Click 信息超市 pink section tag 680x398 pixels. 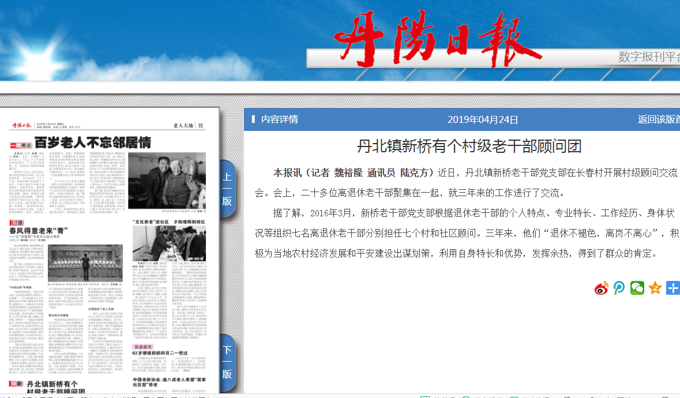pos(143,347)
